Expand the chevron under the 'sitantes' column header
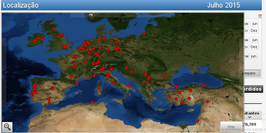Viewport: 266px width, 133px height. coord(250,117)
